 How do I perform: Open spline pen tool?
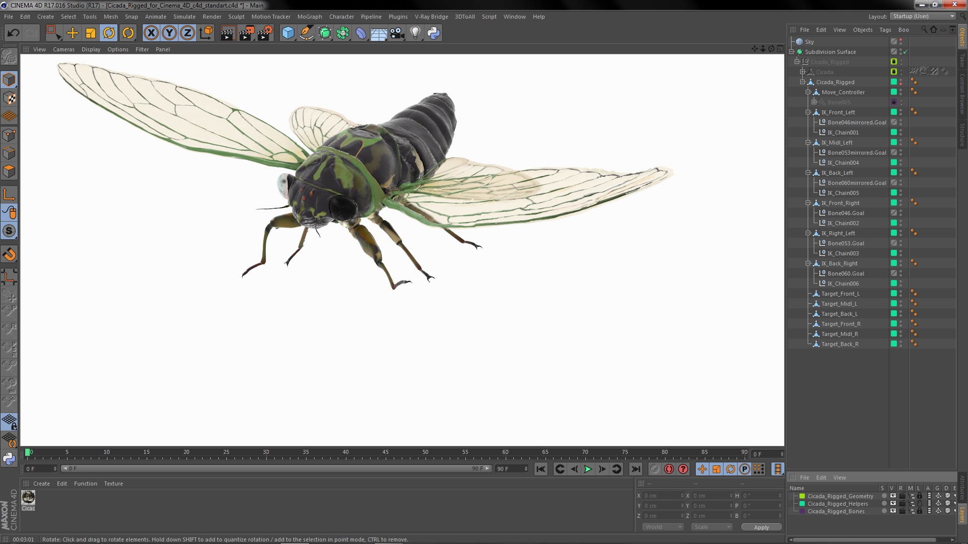pyautogui.click(x=306, y=33)
